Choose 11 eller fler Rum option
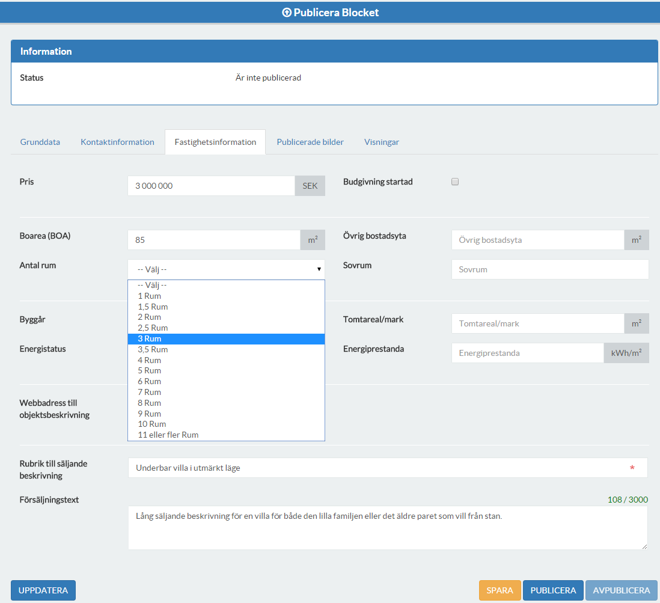 [x=227, y=435]
